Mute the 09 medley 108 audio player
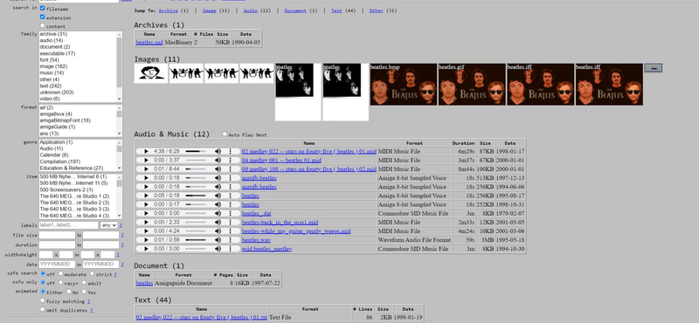The height and width of the screenshot is (323, 699). [x=218, y=169]
